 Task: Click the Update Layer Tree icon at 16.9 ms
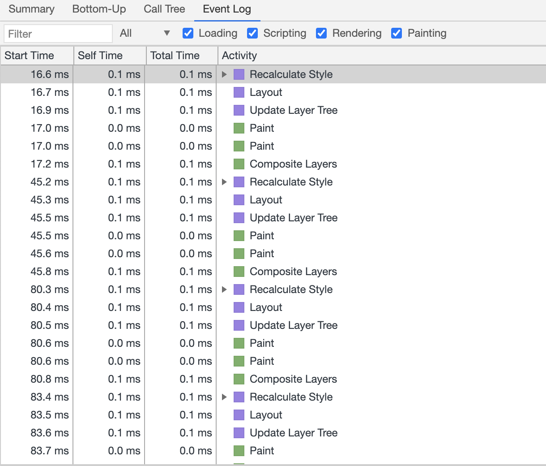tap(239, 110)
